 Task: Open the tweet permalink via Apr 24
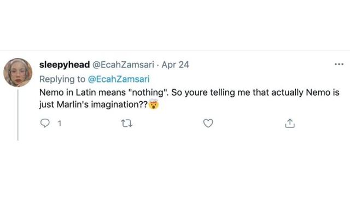click(x=175, y=65)
